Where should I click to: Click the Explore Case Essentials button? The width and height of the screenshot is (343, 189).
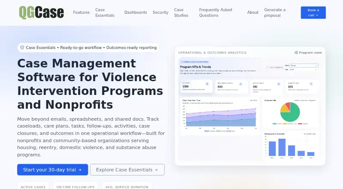(x=127, y=170)
